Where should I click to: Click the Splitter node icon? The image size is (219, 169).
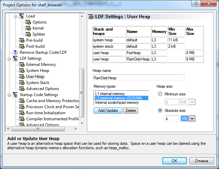coord(29,34)
